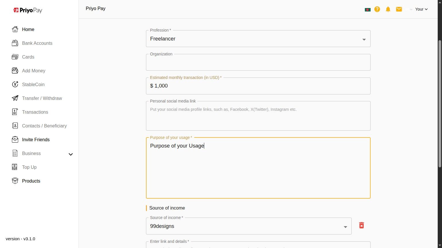Image resolution: width=442 pixels, height=248 pixels.
Task: Click the Organization input field
Action: [258, 63]
